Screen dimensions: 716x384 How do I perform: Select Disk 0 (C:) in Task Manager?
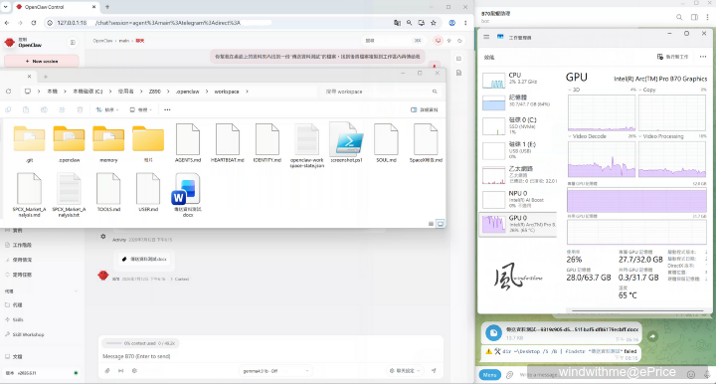(518, 125)
